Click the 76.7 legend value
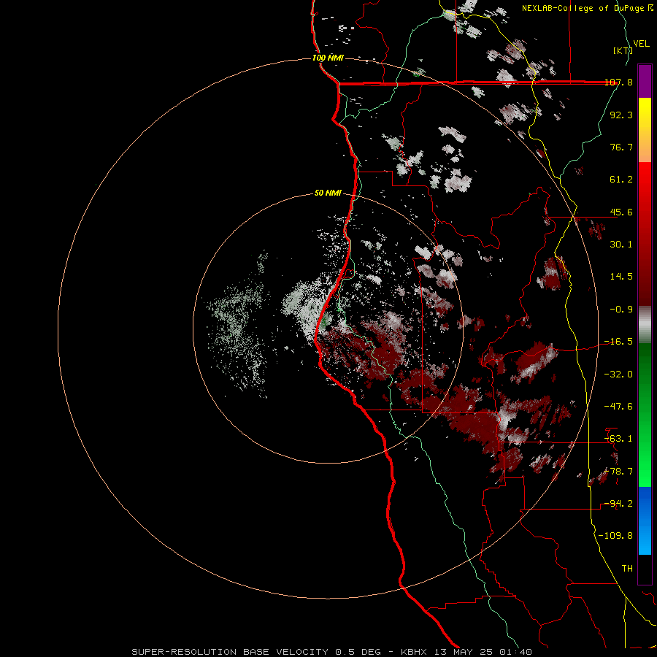This screenshot has height=657, width=657. pos(621,147)
